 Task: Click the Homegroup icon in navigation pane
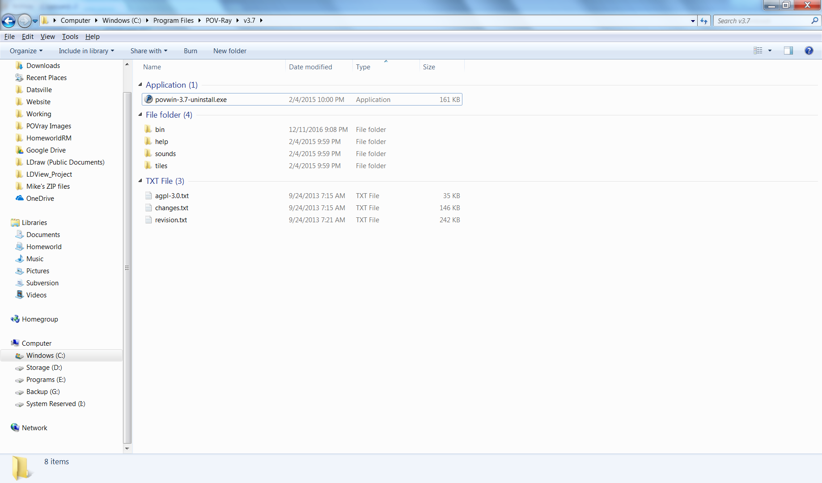point(15,319)
